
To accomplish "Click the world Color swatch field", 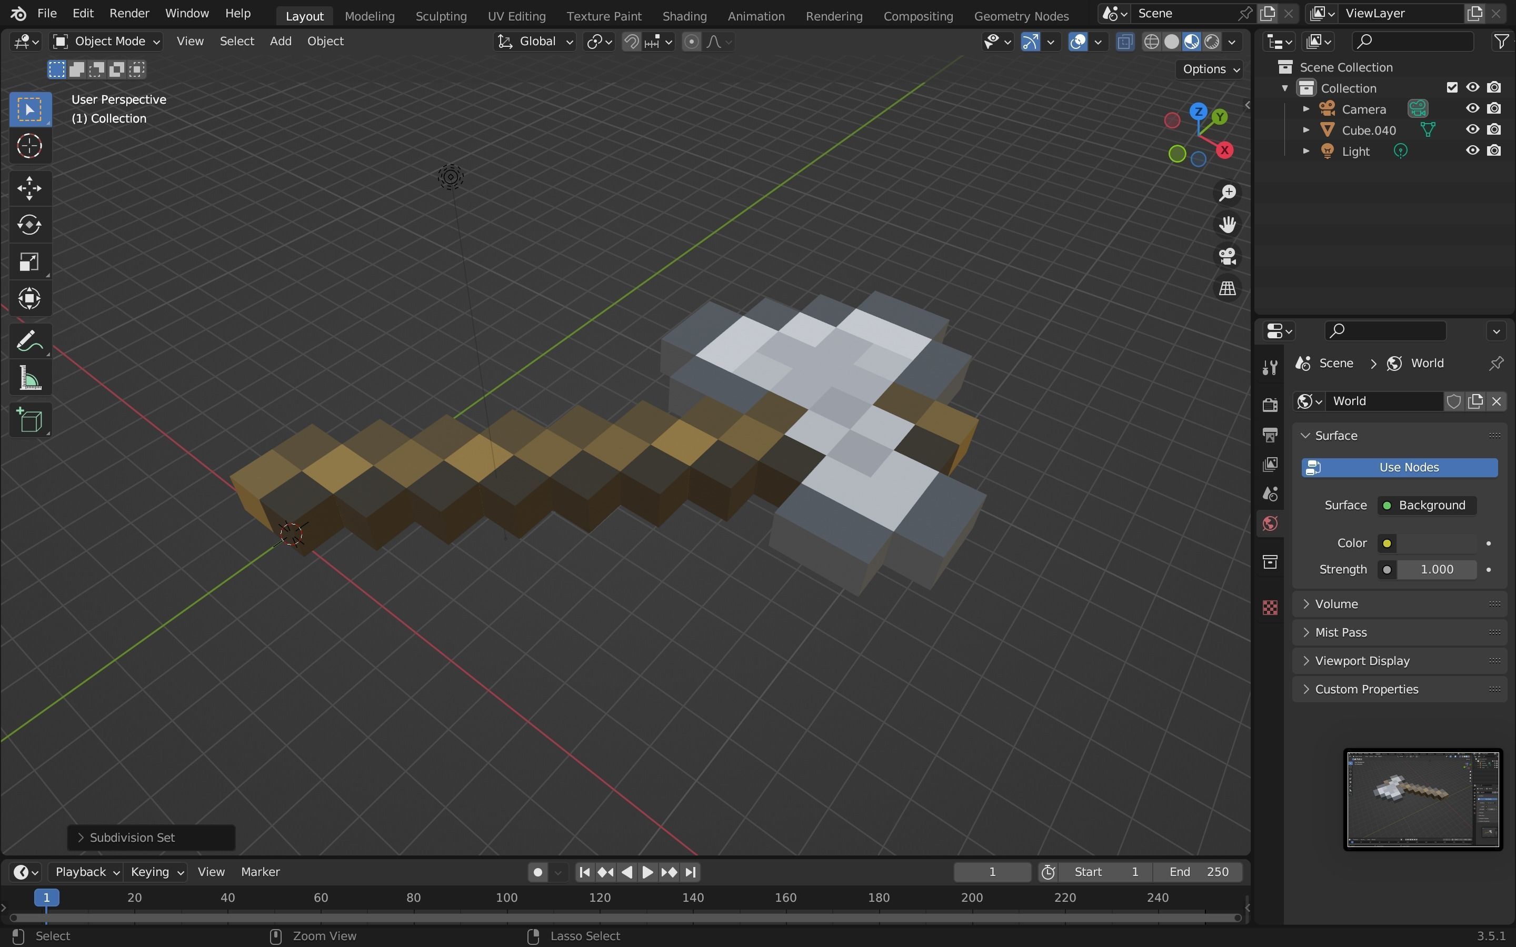I will pyautogui.click(x=1436, y=543).
